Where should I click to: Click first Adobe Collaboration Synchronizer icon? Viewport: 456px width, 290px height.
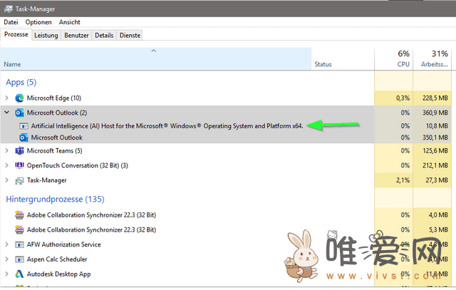pyautogui.click(x=19, y=215)
